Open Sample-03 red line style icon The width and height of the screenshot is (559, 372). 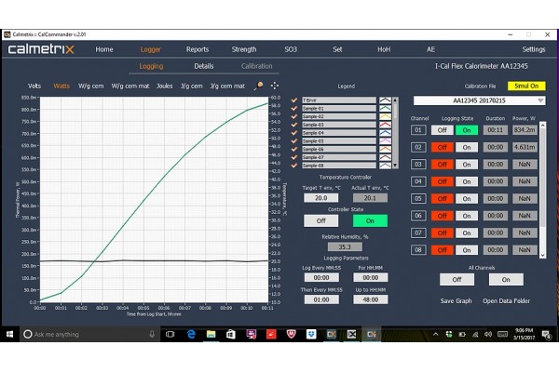point(385,125)
